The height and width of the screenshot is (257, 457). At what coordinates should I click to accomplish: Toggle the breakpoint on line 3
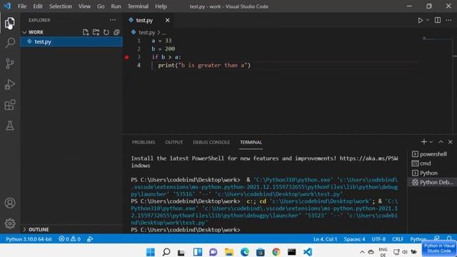pos(126,57)
